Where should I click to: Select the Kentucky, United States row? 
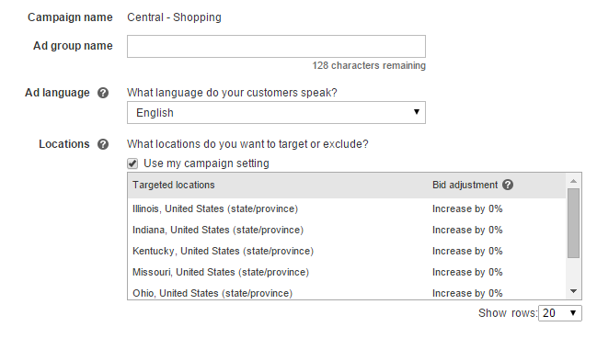point(347,251)
